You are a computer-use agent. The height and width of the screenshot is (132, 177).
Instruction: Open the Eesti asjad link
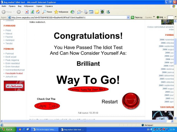tap(11, 57)
